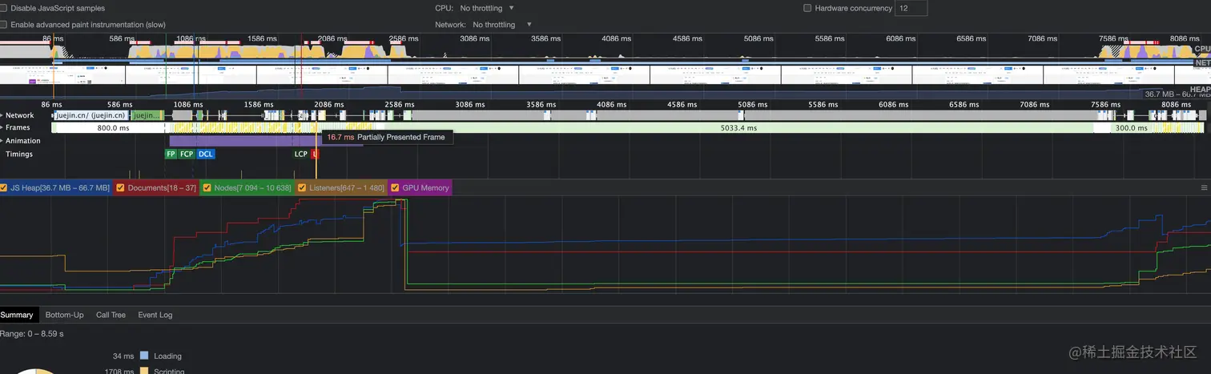
Task: Click the HEAP label in overview
Action: (1200, 90)
